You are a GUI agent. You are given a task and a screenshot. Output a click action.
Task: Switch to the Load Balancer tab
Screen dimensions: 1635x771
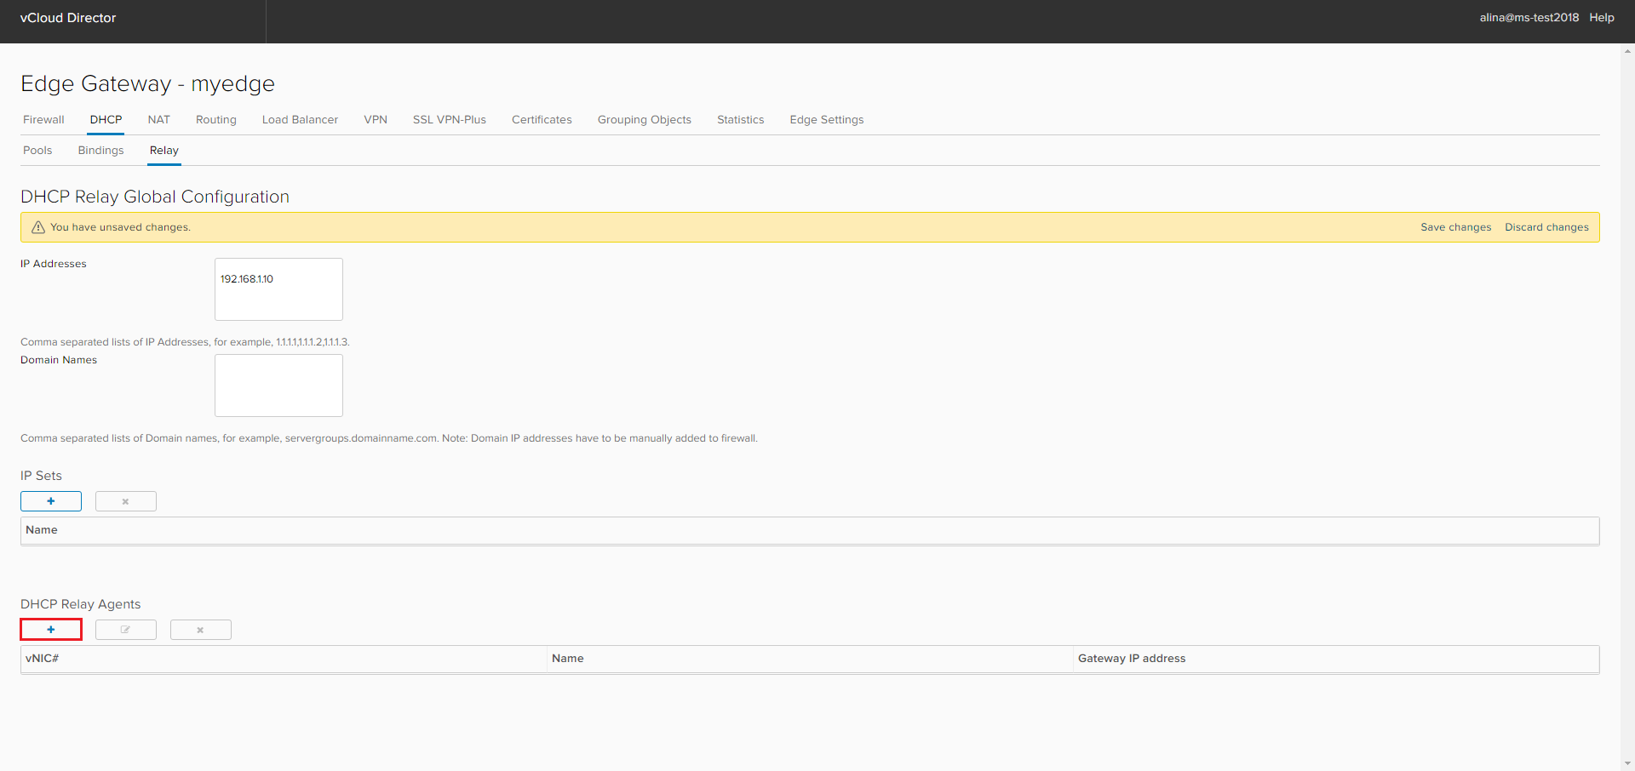300,119
